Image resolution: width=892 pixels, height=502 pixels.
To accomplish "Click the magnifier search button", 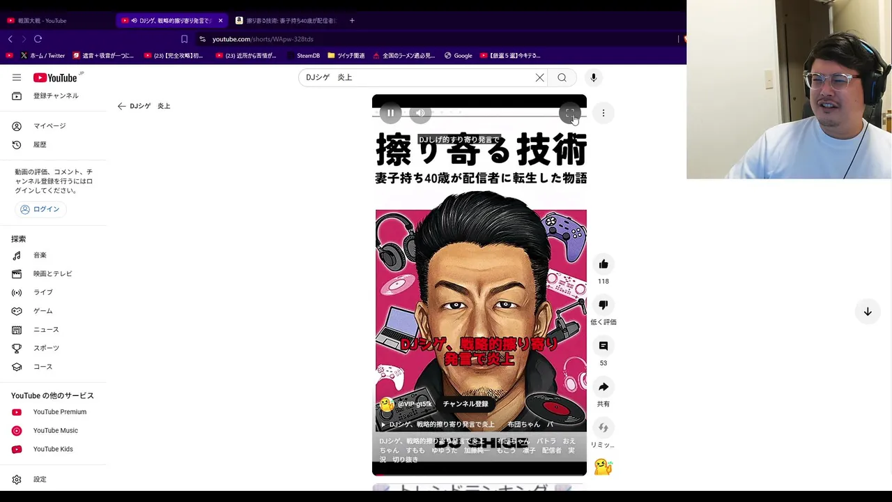I will click(x=562, y=77).
